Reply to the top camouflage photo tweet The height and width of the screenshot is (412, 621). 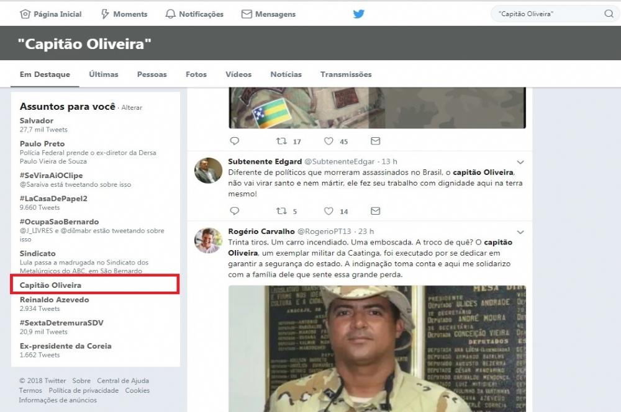click(x=234, y=141)
